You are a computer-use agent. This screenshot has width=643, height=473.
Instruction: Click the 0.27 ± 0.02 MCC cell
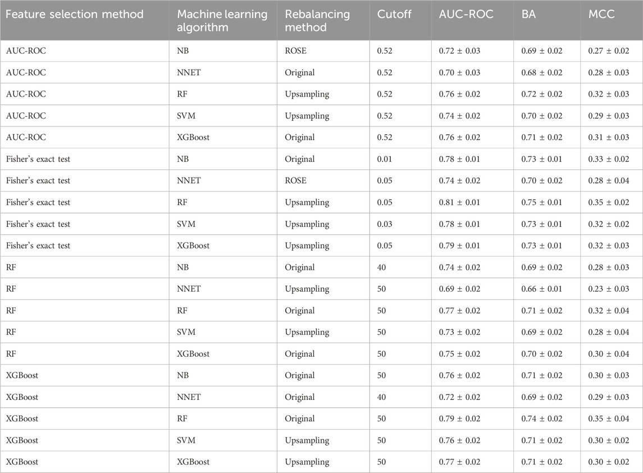tap(609, 51)
